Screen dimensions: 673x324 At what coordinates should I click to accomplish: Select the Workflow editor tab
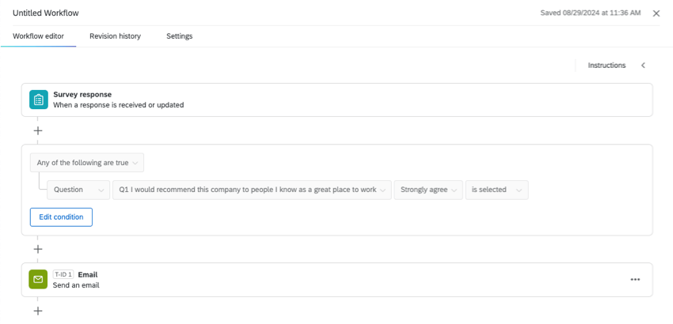(38, 36)
